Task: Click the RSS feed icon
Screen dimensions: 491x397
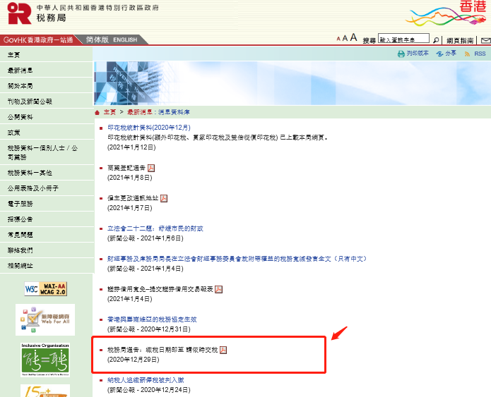Action: point(466,54)
